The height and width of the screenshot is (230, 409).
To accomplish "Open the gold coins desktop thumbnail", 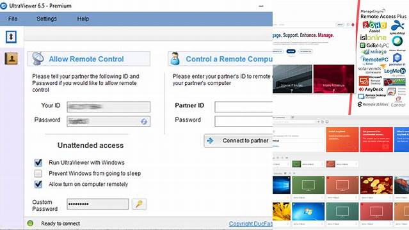I will pyautogui.click(x=376, y=185).
